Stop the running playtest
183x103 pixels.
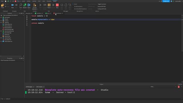point(57,5)
